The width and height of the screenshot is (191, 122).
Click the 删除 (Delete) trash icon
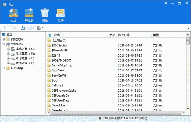(x=45, y=13)
